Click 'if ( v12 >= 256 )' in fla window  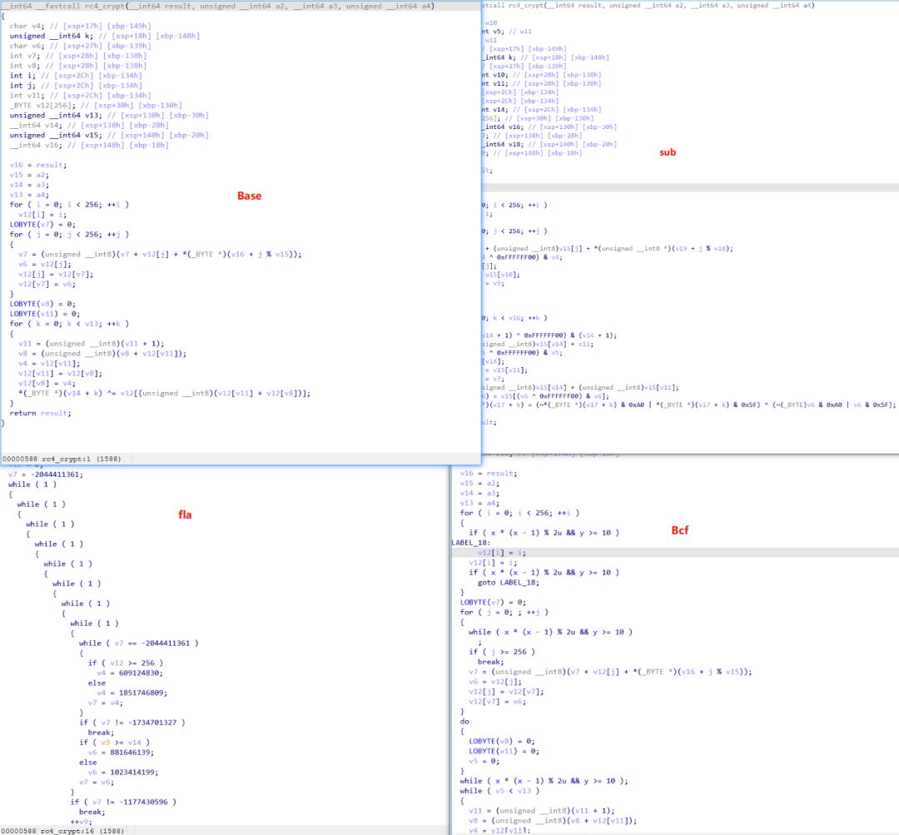coord(126,663)
